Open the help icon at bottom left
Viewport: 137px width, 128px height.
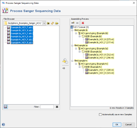4,124
